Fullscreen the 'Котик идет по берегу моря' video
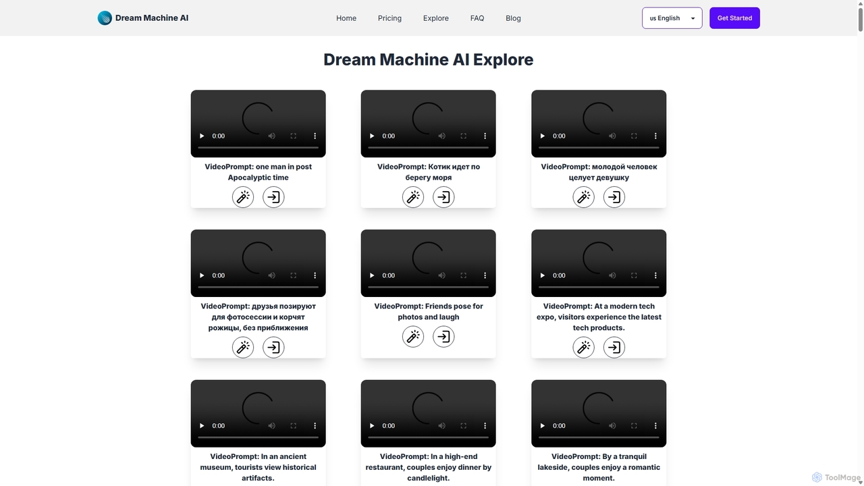Image resolution: width=864 pixels, height=486 pixels. [463, 136]
